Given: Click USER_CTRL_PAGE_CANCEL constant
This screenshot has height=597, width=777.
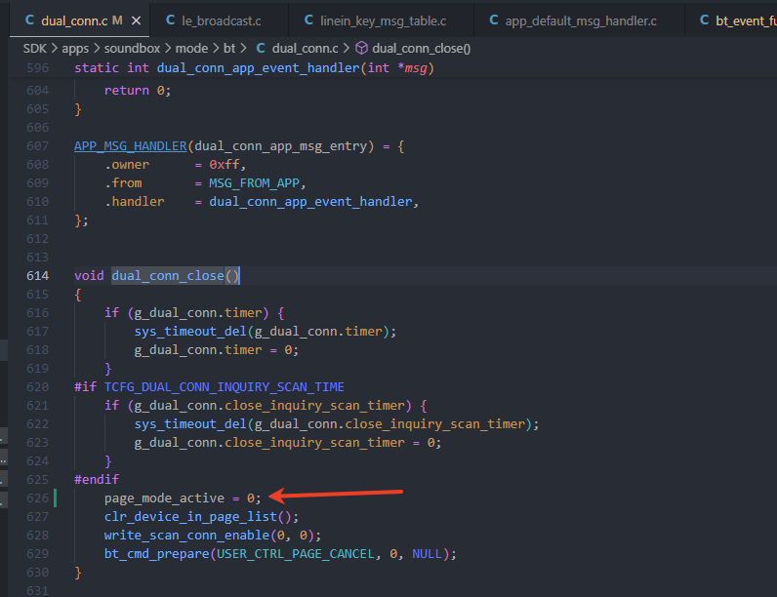Looking at the screenshot, I should click(x=296, y=553).
